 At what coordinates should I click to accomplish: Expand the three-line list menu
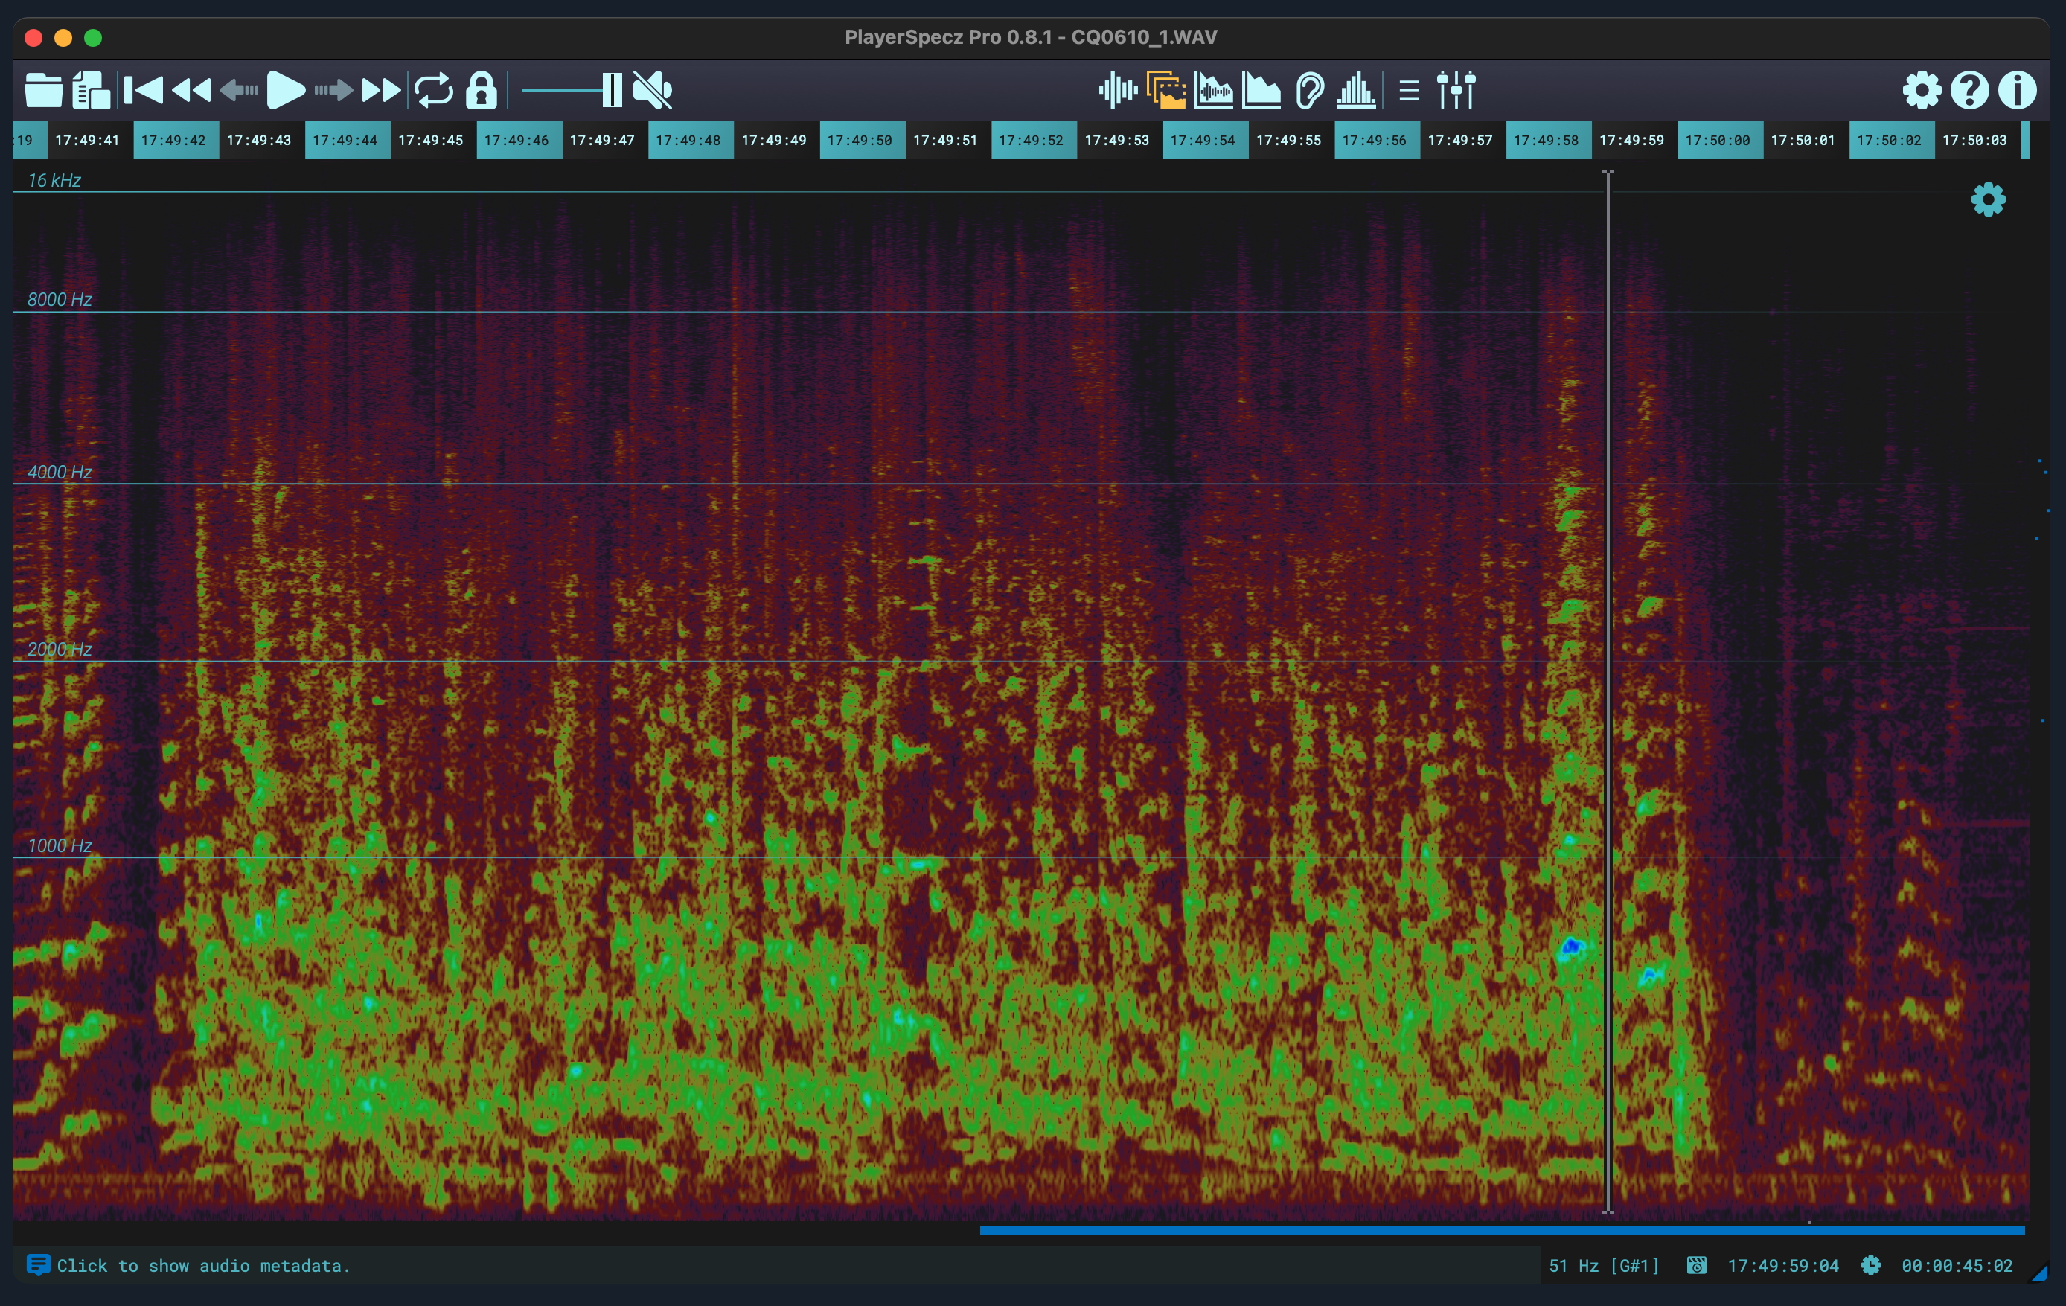click(x=1409, y=90)
